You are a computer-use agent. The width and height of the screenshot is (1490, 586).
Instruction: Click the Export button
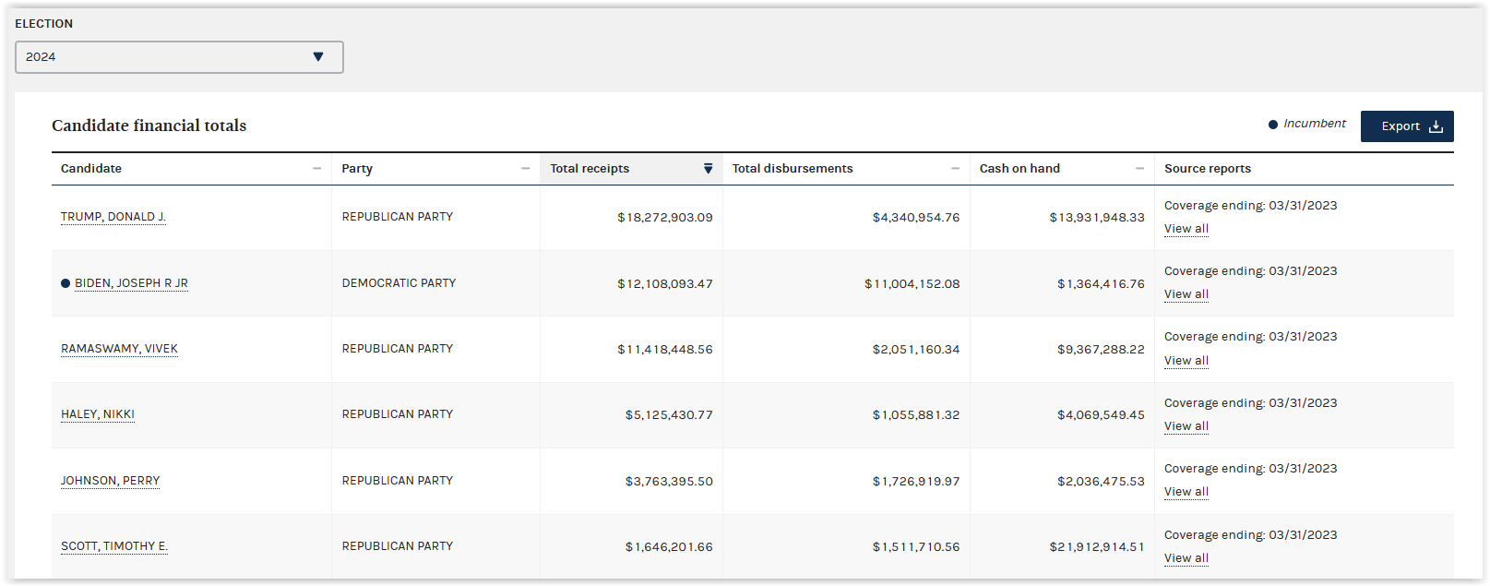tap(1407, 126)
